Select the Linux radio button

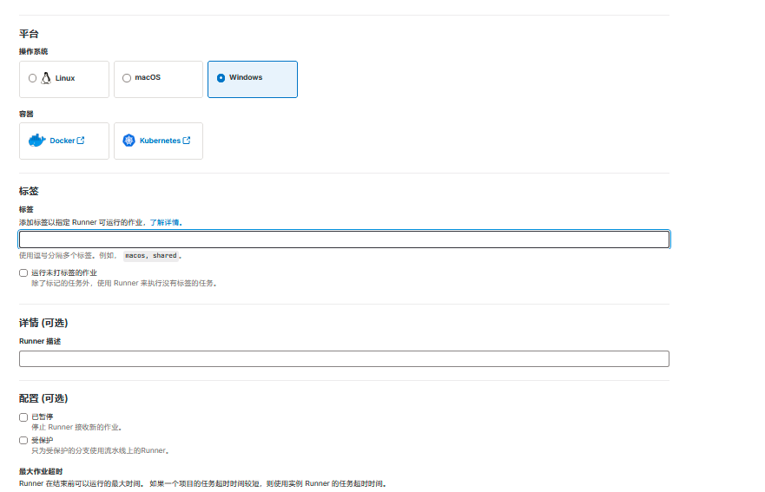coord(33,78)
